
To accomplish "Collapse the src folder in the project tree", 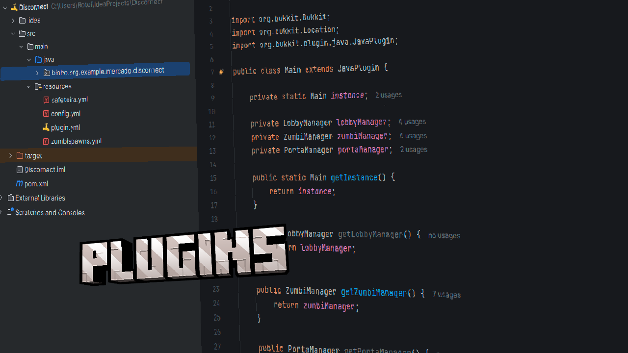I will [x=13, y=33].
